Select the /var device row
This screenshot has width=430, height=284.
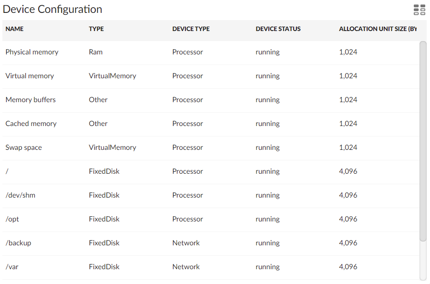coord(12,267)
